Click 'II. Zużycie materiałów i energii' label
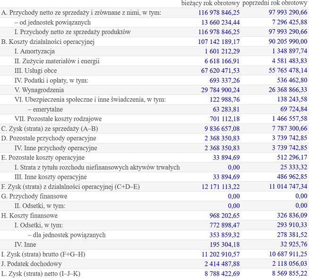The image size is (309, 278). click(57, 61)
